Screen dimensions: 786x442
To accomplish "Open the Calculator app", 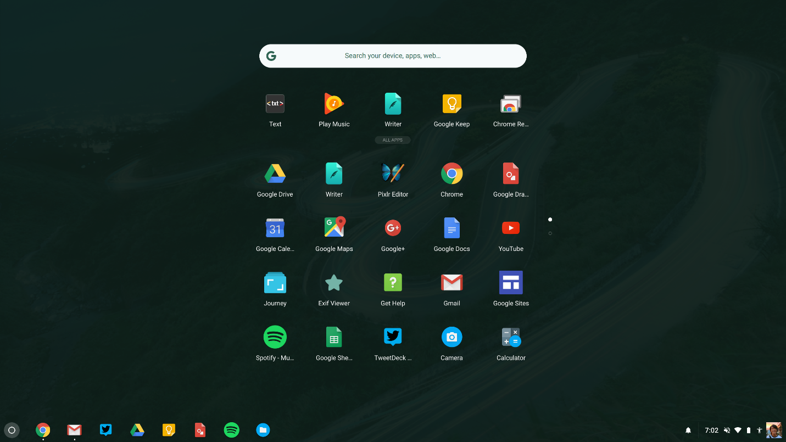I will click(x=511, y=337).
